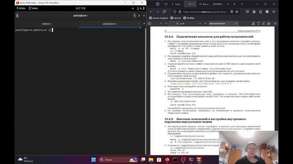
Task: Switch to the '(SOLVED)' browser tab
Action: [217, 4]
